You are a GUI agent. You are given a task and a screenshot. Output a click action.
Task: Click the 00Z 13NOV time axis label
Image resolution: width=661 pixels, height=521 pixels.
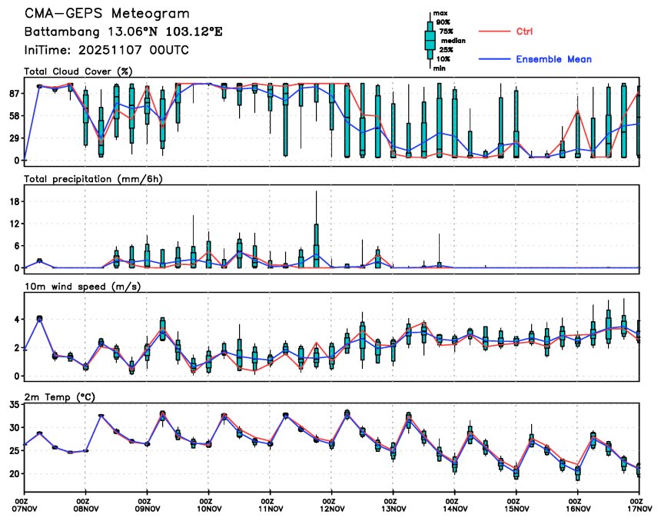click(394, 505)
